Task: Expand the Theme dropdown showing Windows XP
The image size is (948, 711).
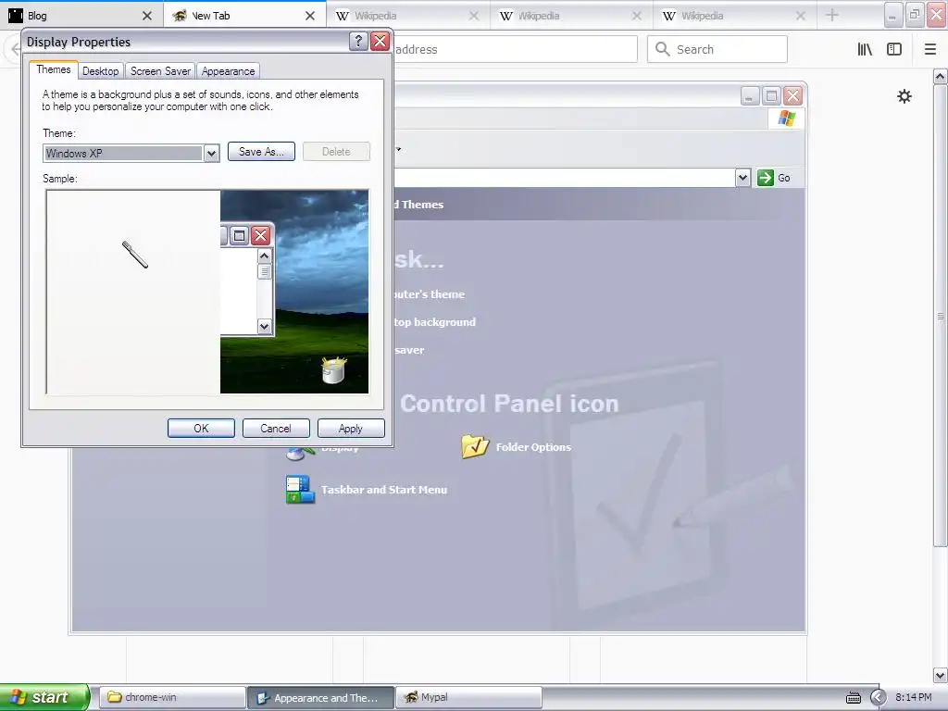Action: click(211, 154)
